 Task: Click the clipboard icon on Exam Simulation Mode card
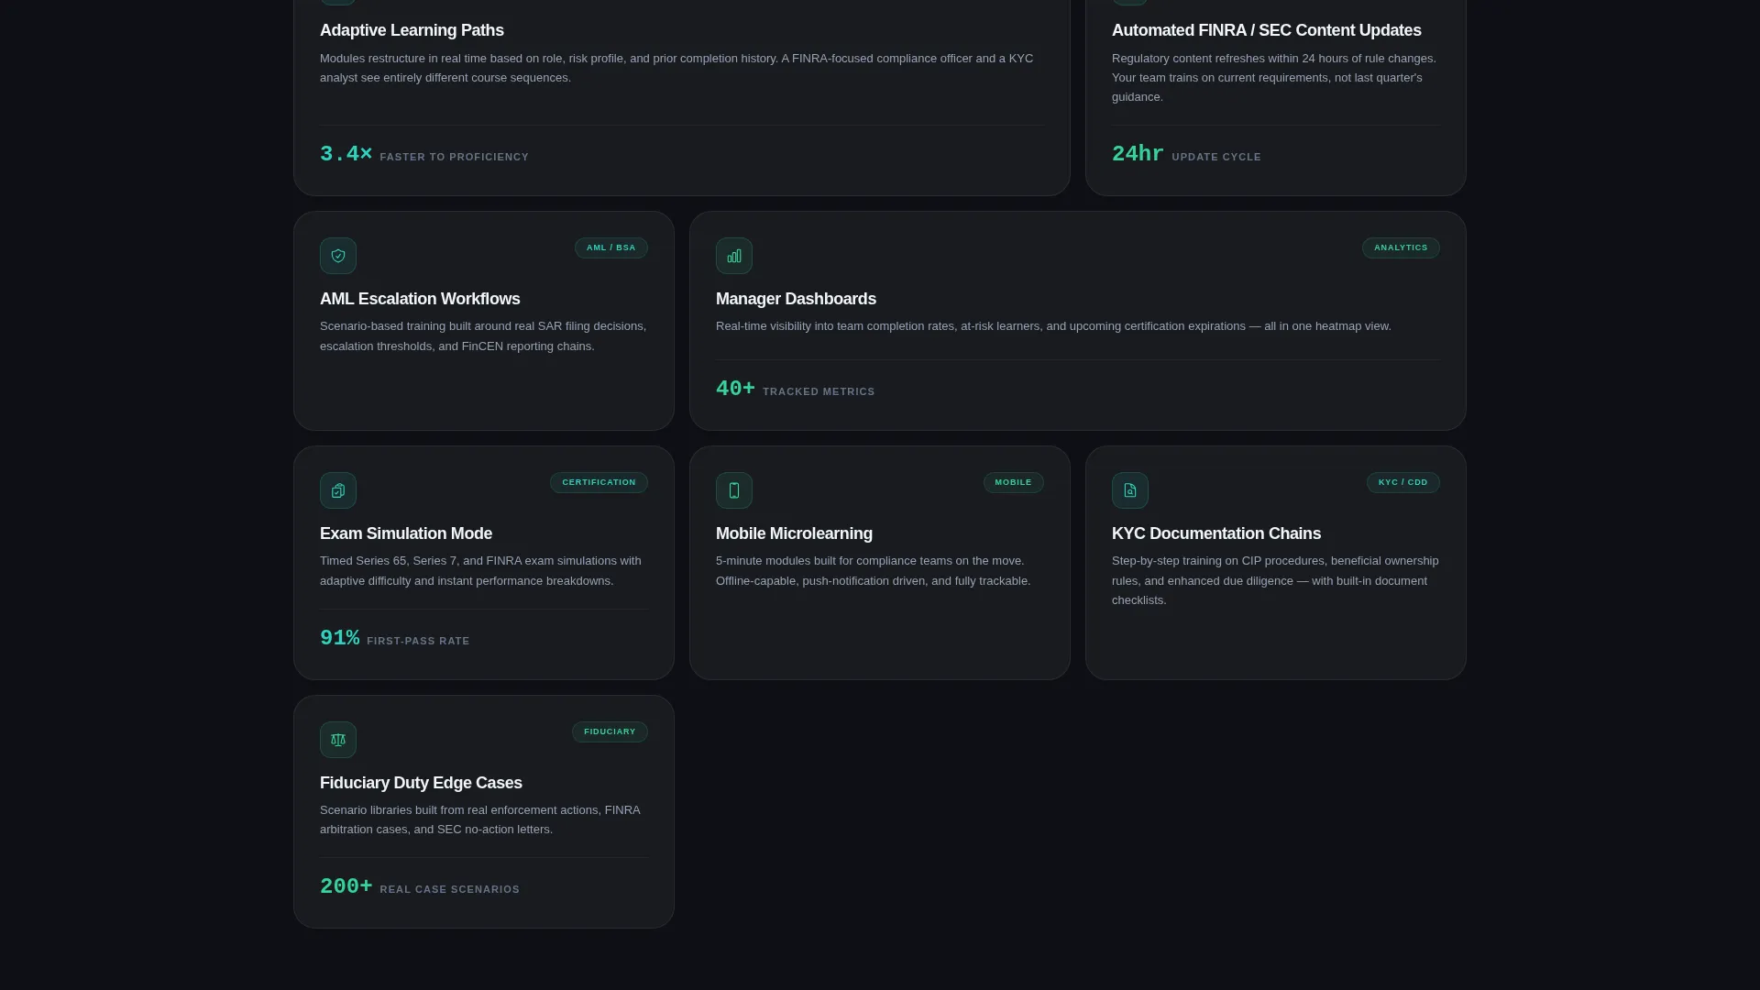click(338, 490)
